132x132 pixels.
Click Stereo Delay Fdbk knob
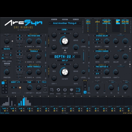click(x=107, y=41)
